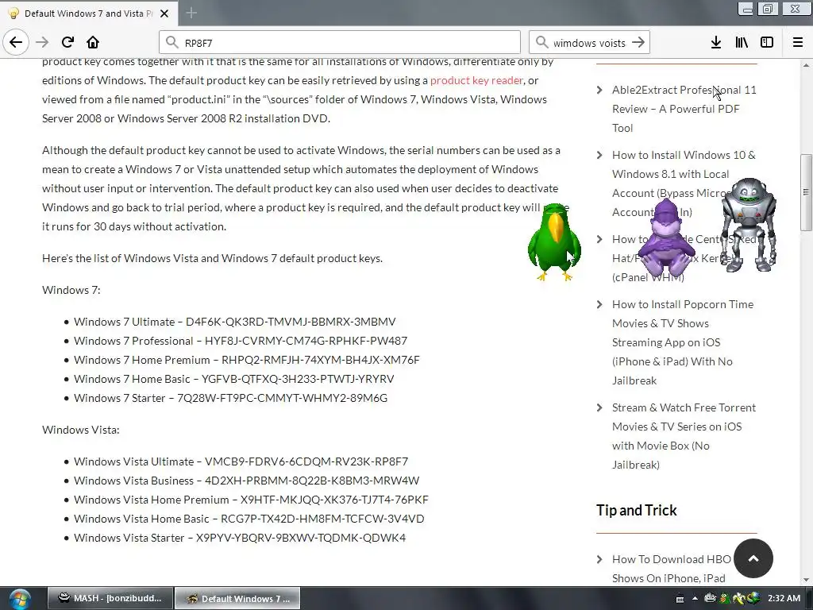Click 'Windows Vista Starter – X9PYV' key line

tap(240, 538)
